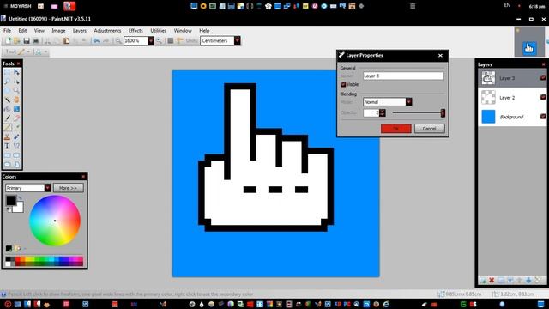
Task: Open the zoom level 1600% dropdown
Action: [x=151, y=40]
